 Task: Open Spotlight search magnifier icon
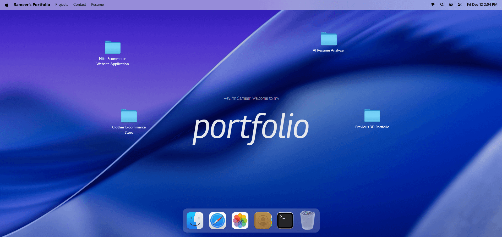coord(442,5)
